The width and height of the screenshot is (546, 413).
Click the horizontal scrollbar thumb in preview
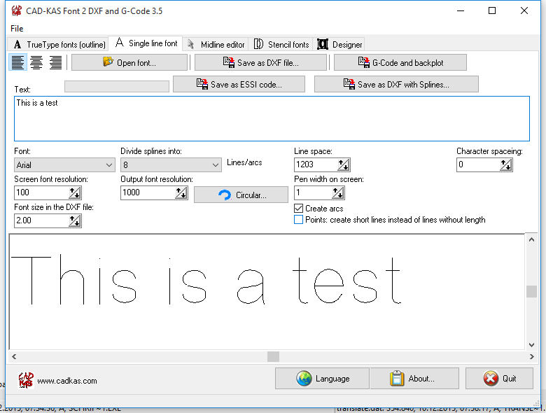[273, 356]
